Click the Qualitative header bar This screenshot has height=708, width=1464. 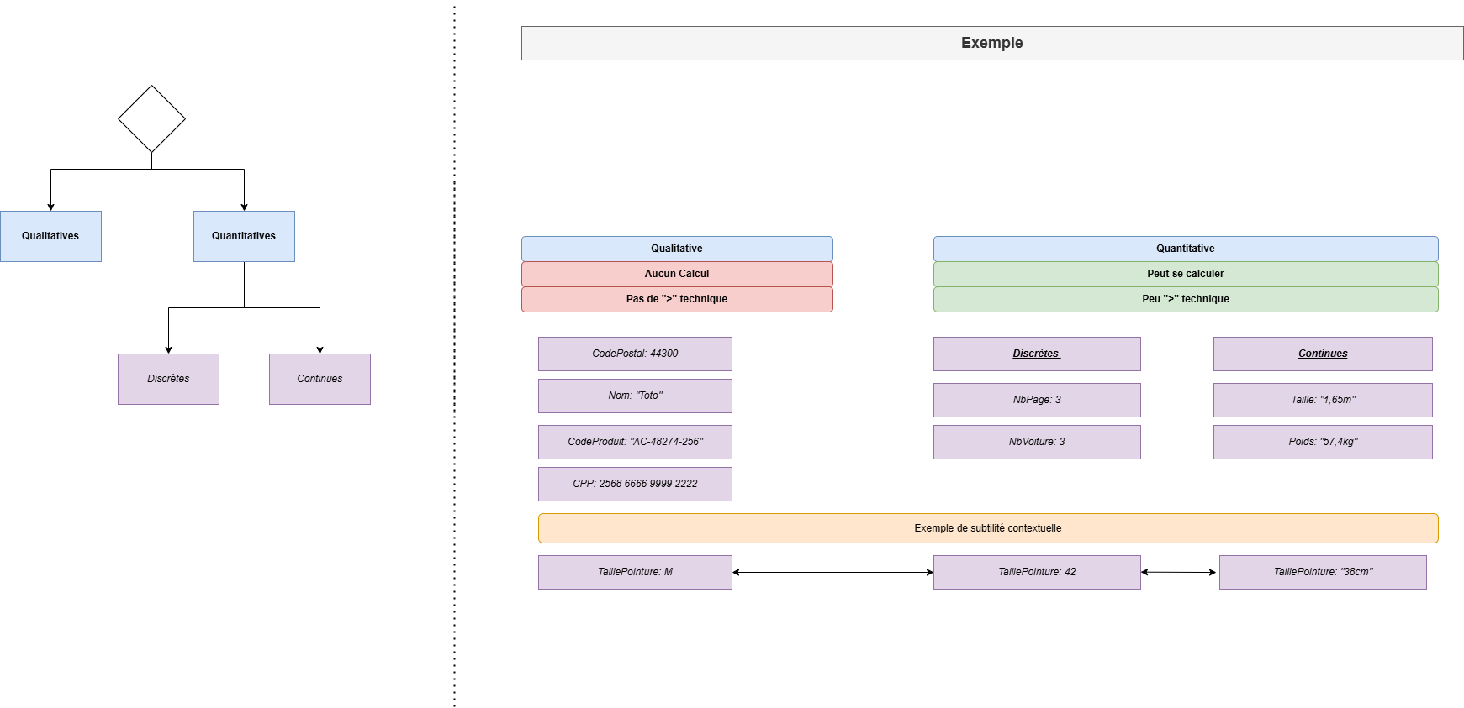677,249
